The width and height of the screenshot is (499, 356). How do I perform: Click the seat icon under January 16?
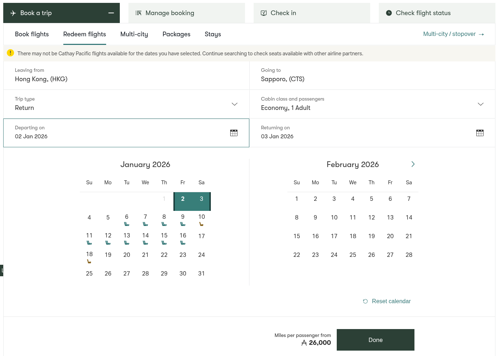click(183, 242)
